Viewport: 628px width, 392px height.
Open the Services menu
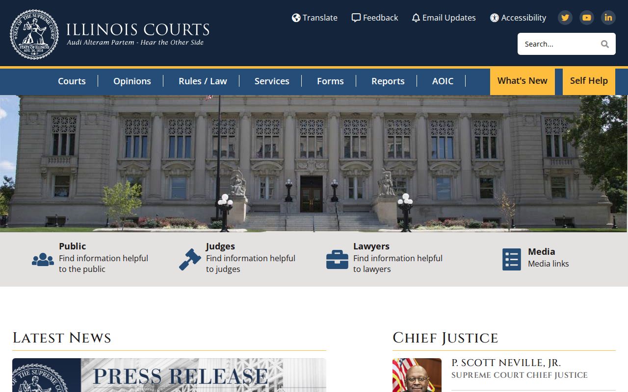click(272, 81)
